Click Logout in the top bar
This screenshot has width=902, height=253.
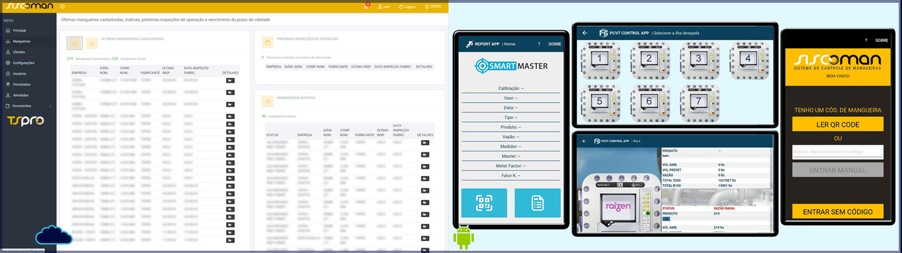(x=407, y=7)
